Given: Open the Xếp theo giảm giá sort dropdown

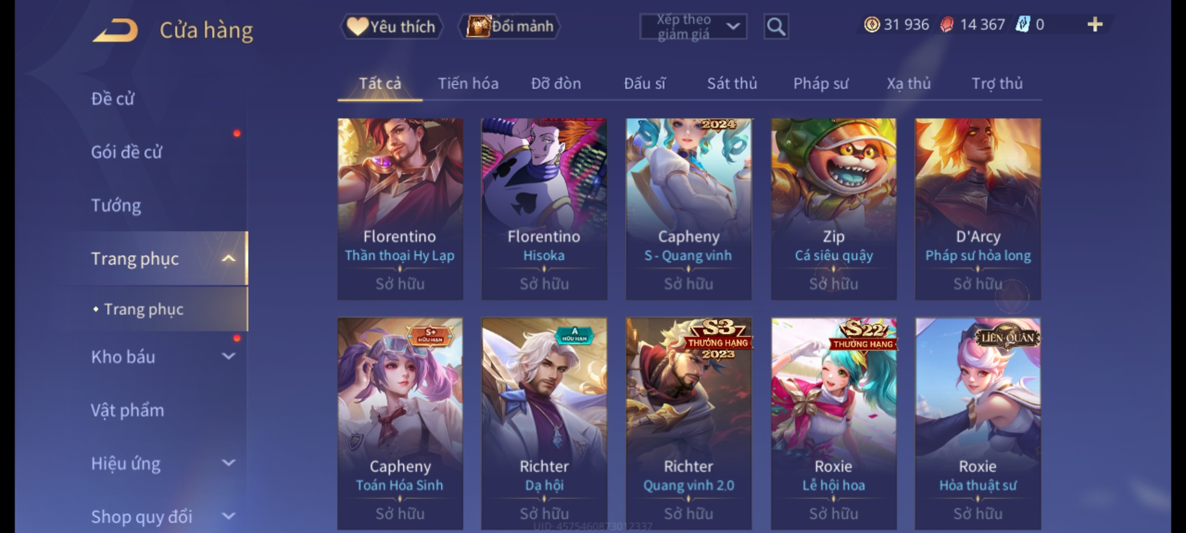Looking at the screenshot, I should [x=693, y=27].
